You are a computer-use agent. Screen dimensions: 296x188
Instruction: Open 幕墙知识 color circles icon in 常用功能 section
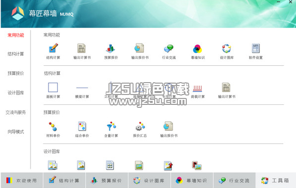click(198, 49)
